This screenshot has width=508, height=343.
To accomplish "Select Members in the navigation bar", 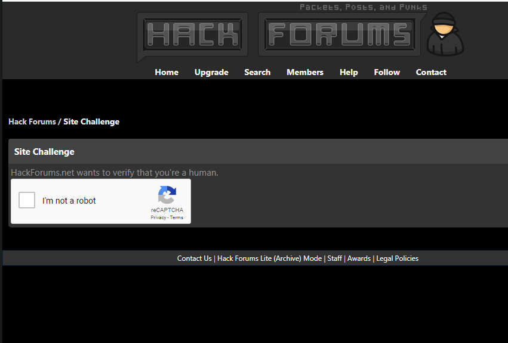I will coord(305,72).
